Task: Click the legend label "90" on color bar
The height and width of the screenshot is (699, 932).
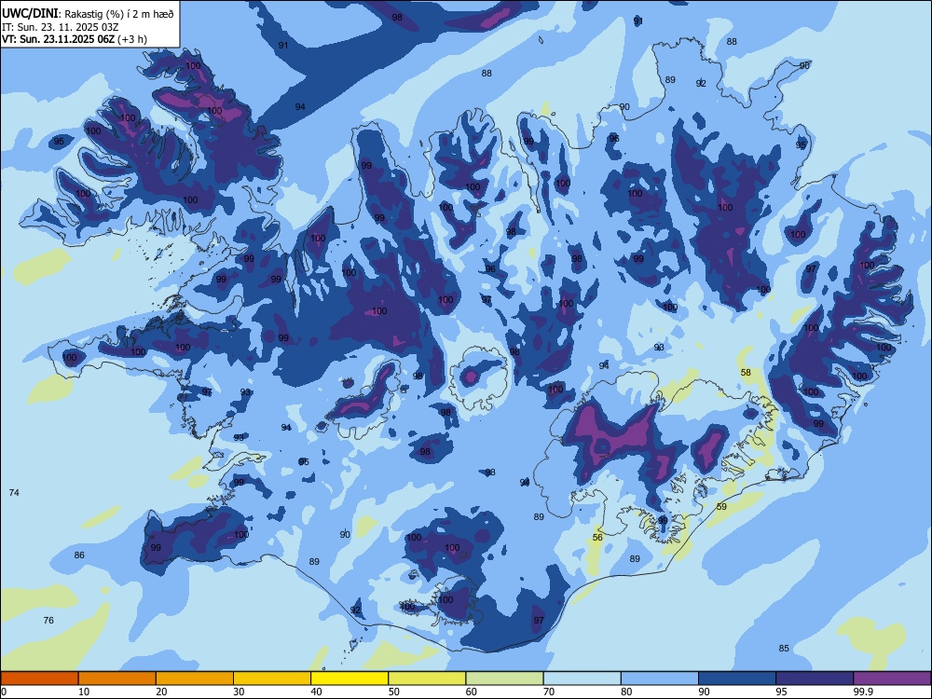Action: point(705,692)
